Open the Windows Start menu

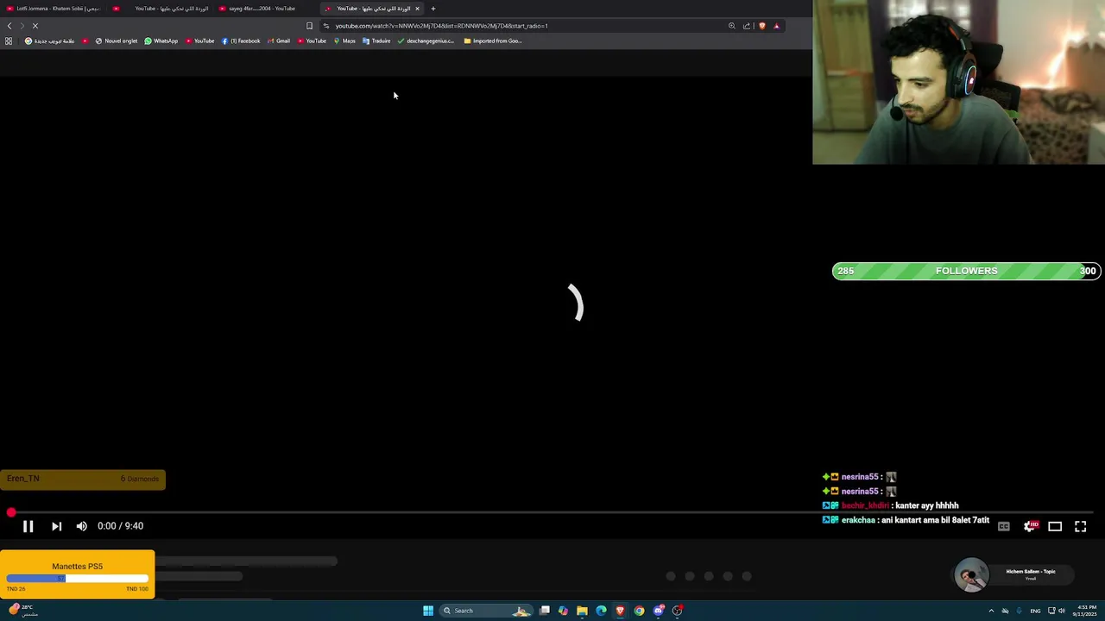point(428,611)
